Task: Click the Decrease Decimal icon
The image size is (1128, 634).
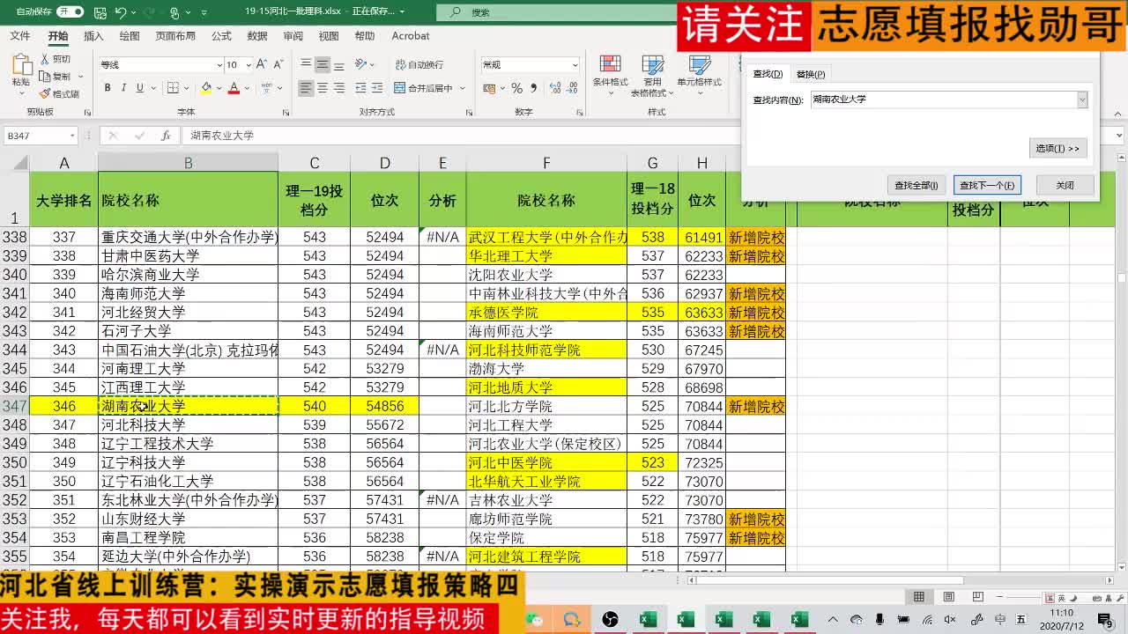Action: (571, 88)
